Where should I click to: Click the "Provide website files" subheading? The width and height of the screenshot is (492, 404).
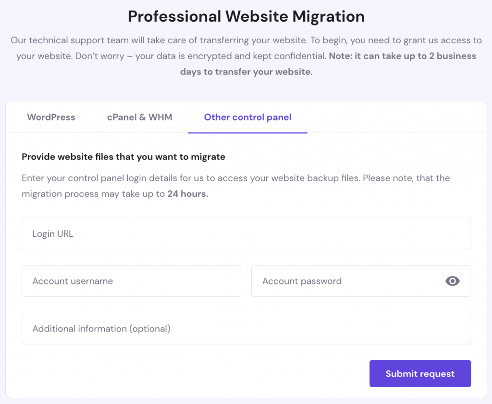(x=123, y=157)
